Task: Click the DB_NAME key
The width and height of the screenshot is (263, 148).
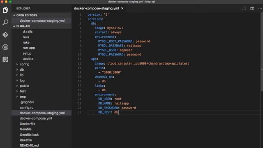Action: [x=104, y=103]
